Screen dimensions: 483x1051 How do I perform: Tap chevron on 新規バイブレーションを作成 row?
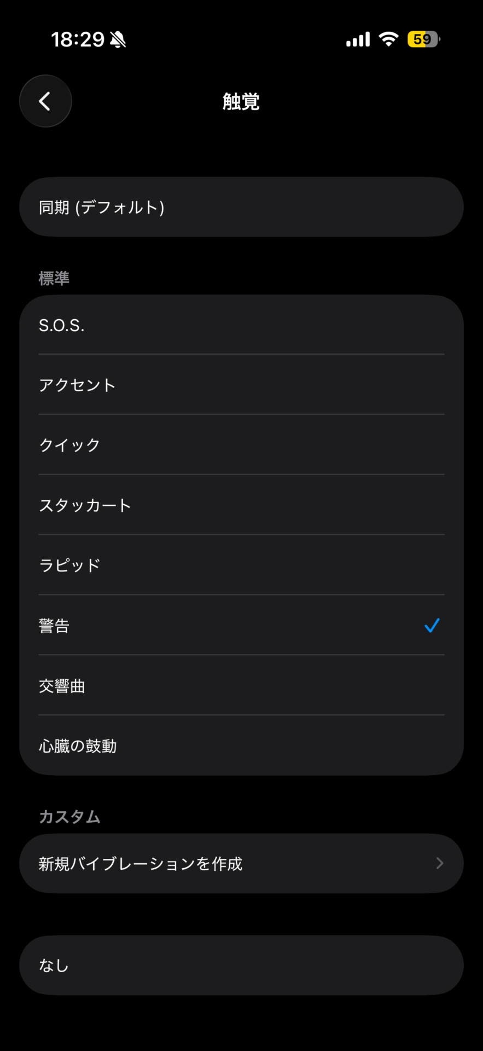(x=439, y=864)
